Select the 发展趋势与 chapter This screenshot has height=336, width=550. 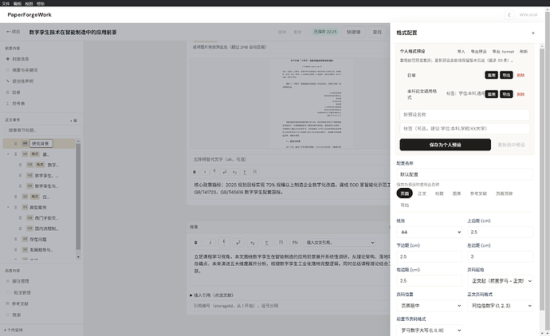click(x=41, y=250)
